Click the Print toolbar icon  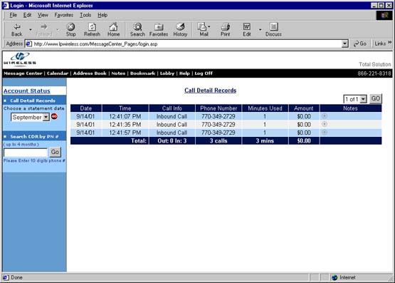225,30
